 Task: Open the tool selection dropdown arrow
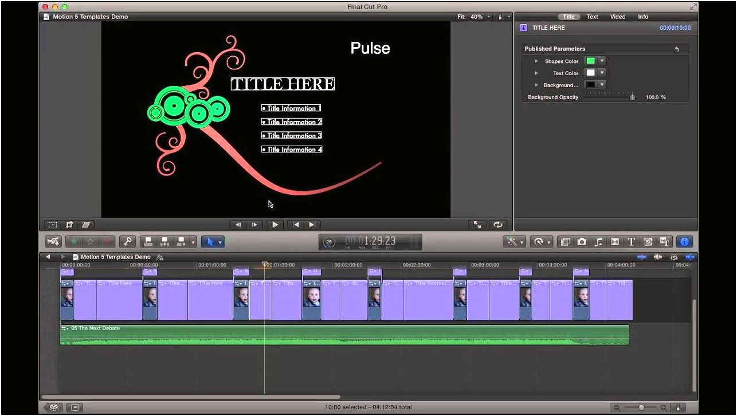coord(220,242)
